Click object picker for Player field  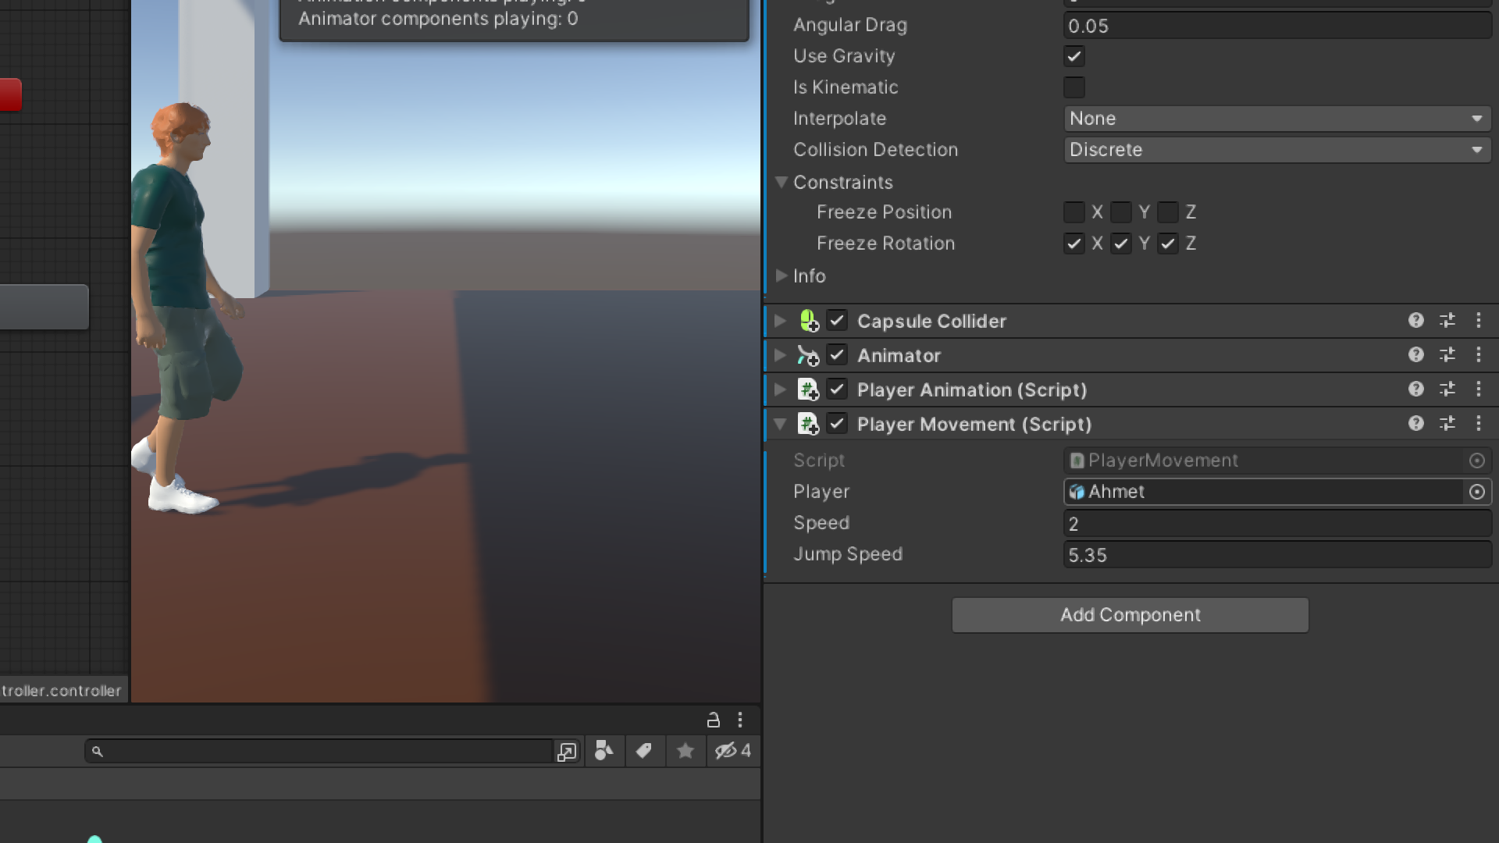click(x=1476, y=492)
